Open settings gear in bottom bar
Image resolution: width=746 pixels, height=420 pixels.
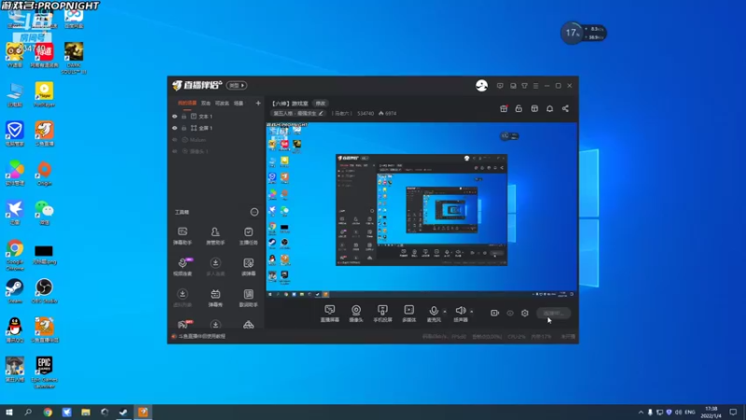[x=525, y=313]
